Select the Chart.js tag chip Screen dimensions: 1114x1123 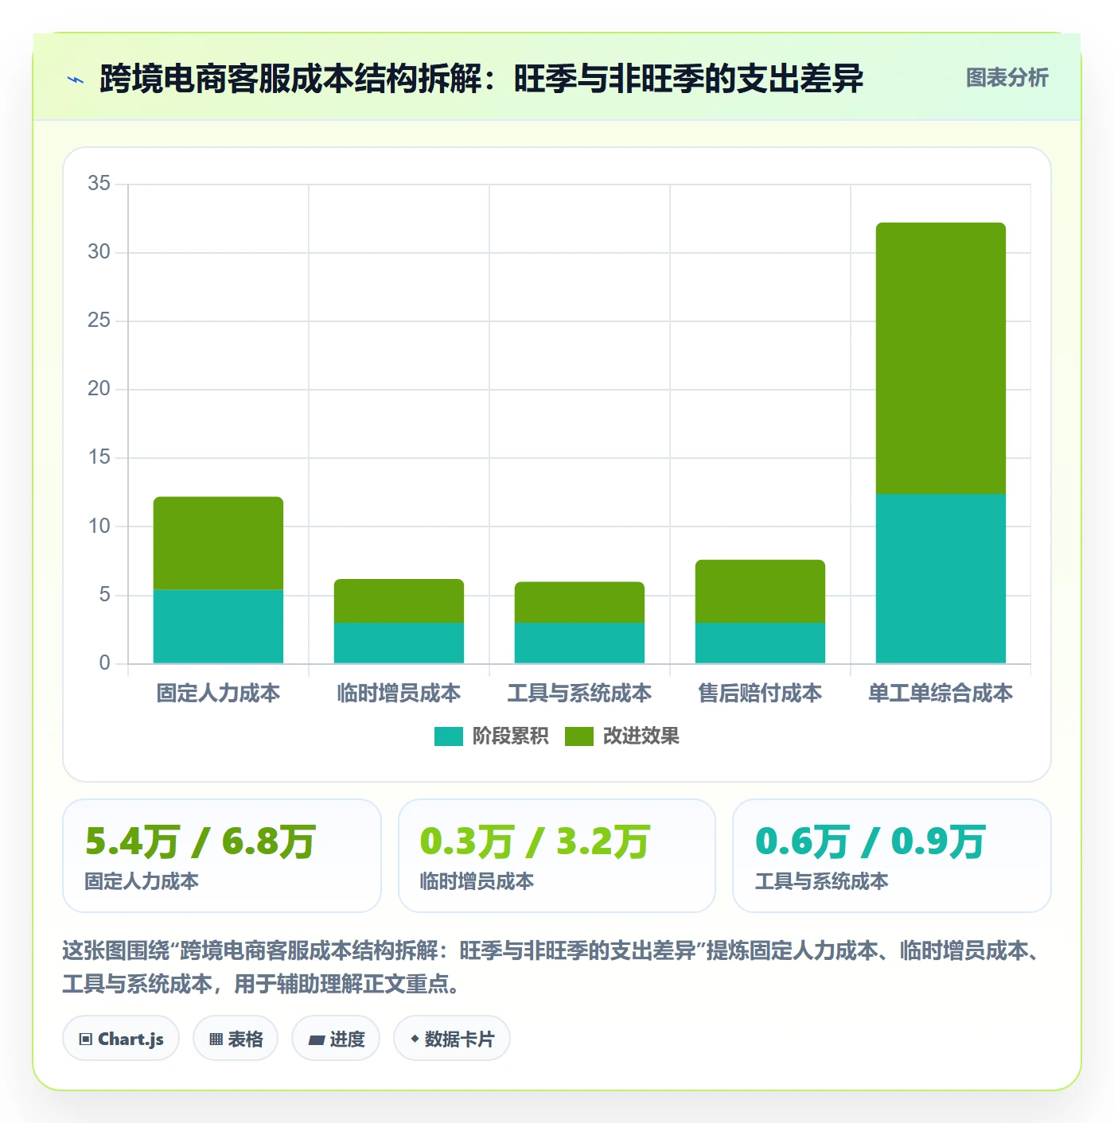click(x=121, y=1039)
